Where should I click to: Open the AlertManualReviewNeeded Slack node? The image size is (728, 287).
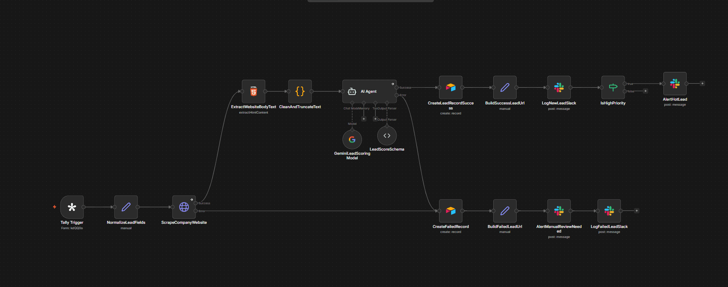pos(559,211)
